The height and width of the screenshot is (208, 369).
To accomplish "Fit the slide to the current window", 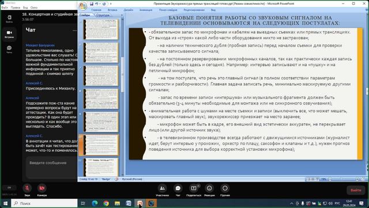I will click(363, 179).
